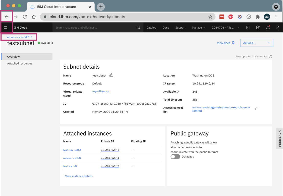Screen dimensions: 283x196
Task: Click the checkmark extension icon
Action: pyautogui.click(x=249, y=17)
